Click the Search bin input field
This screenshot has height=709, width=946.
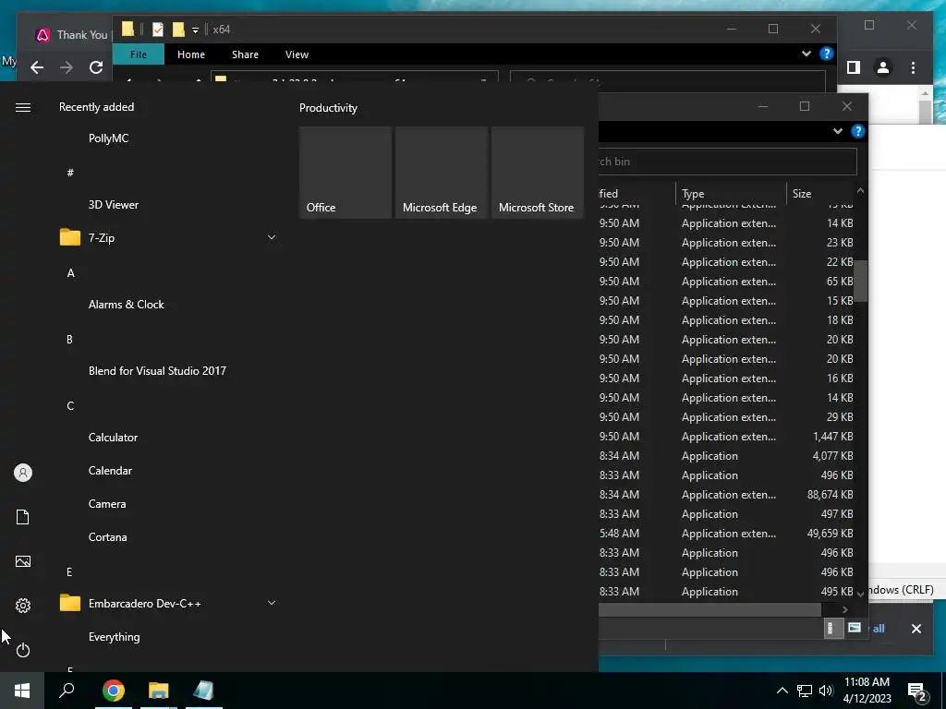(x=727, y=162)
